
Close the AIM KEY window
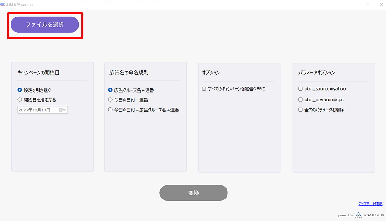pos(380,4)
